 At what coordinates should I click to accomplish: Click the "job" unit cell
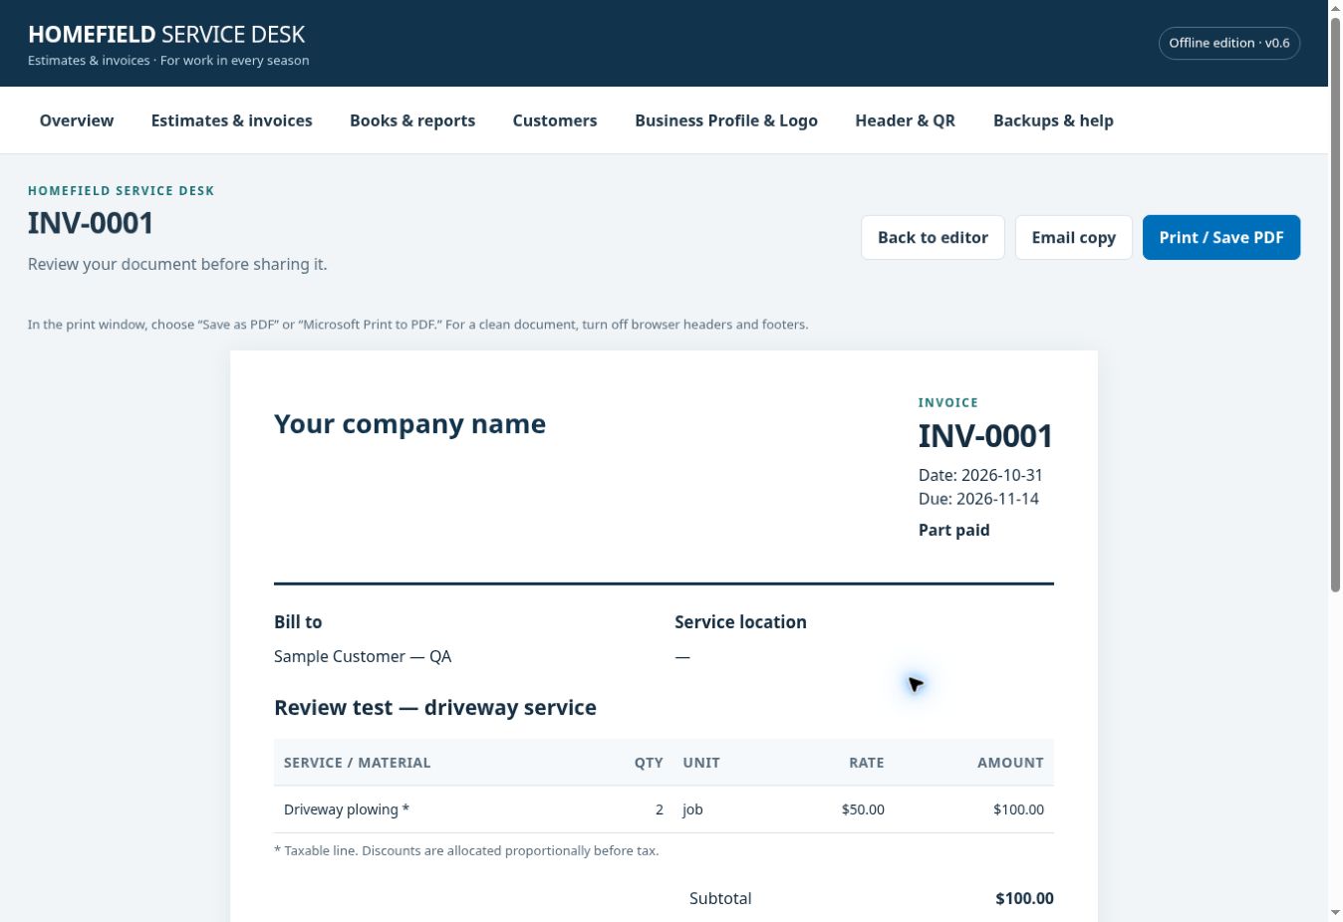(x=692, y=809)
